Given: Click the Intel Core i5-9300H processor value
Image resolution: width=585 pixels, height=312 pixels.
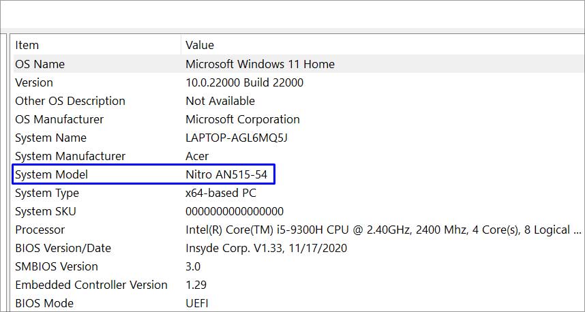Looking at the screenshot, I should pos(383,230).
